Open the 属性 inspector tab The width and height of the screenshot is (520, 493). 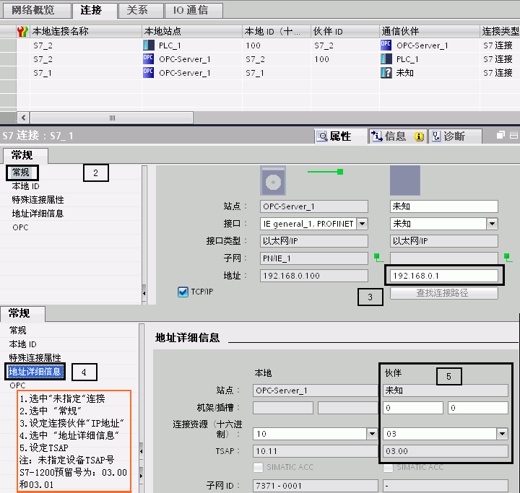pos(341,136)
